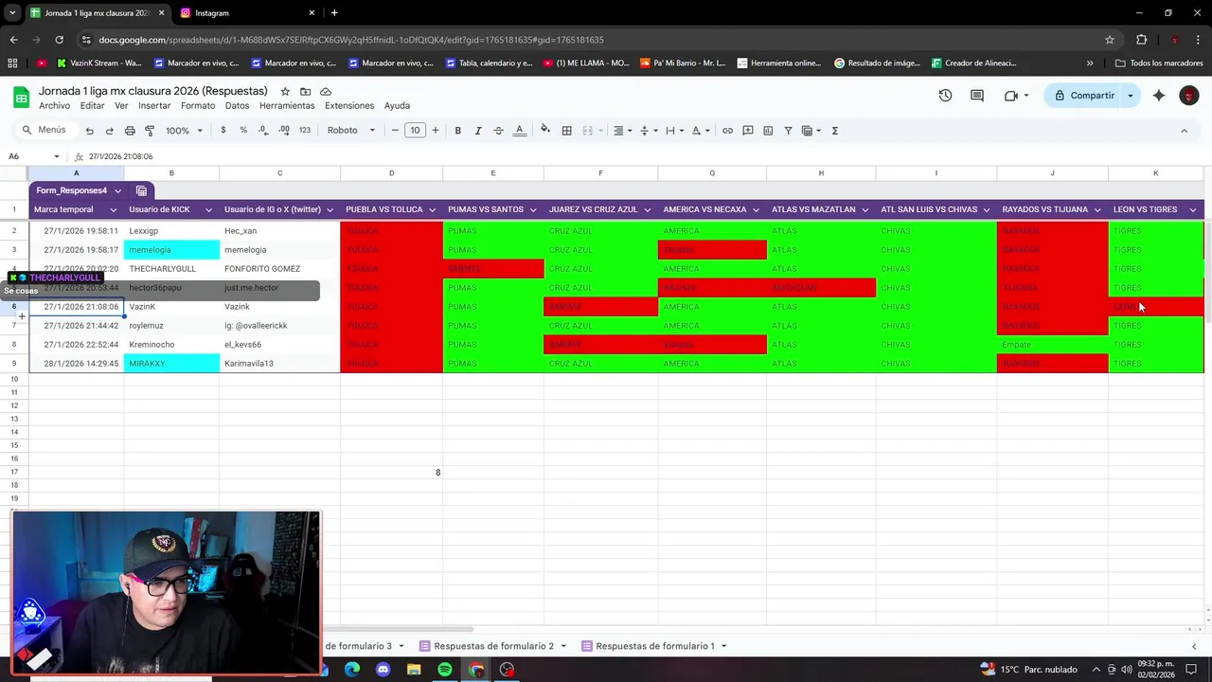The width and height of the screenshot is (1212, 682).
Task: Reload the page with the browser refresh button
Action: click(59, 40)
